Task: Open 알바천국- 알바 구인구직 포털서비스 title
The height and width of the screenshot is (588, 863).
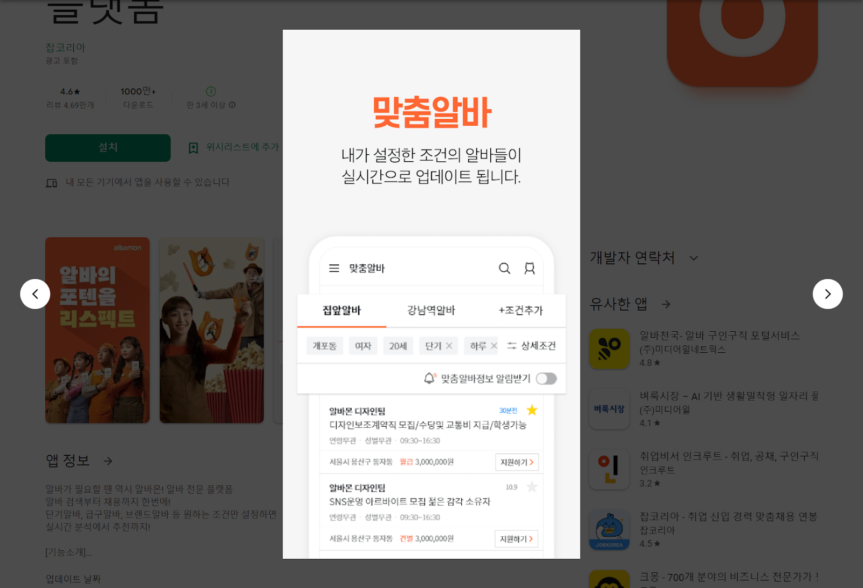Action: pos(720,336)
